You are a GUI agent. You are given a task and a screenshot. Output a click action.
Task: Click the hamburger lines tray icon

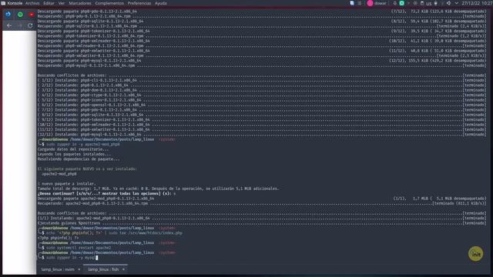tap(360, 3)
